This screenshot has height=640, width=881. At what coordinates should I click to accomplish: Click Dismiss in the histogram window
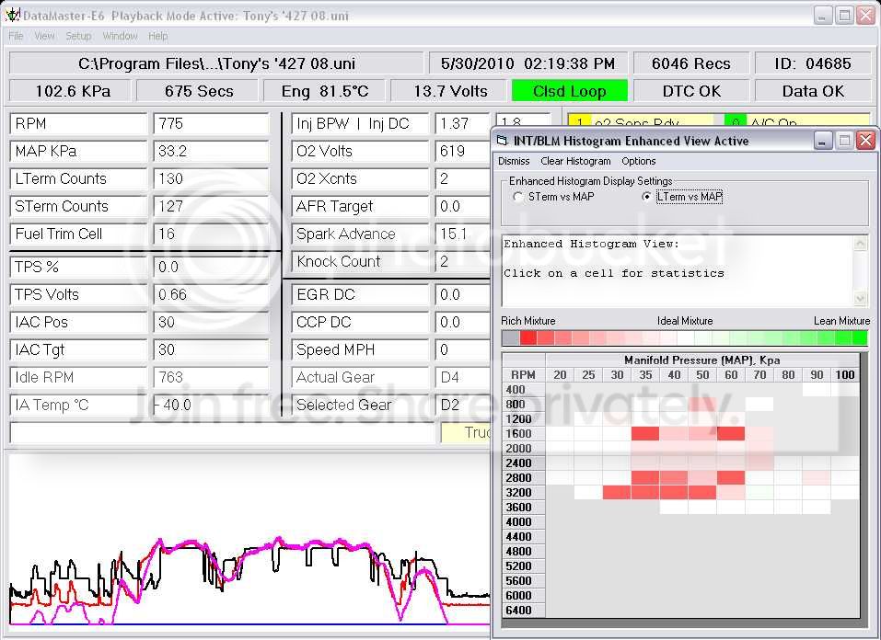pyautogui.click(x=514, y=161)
